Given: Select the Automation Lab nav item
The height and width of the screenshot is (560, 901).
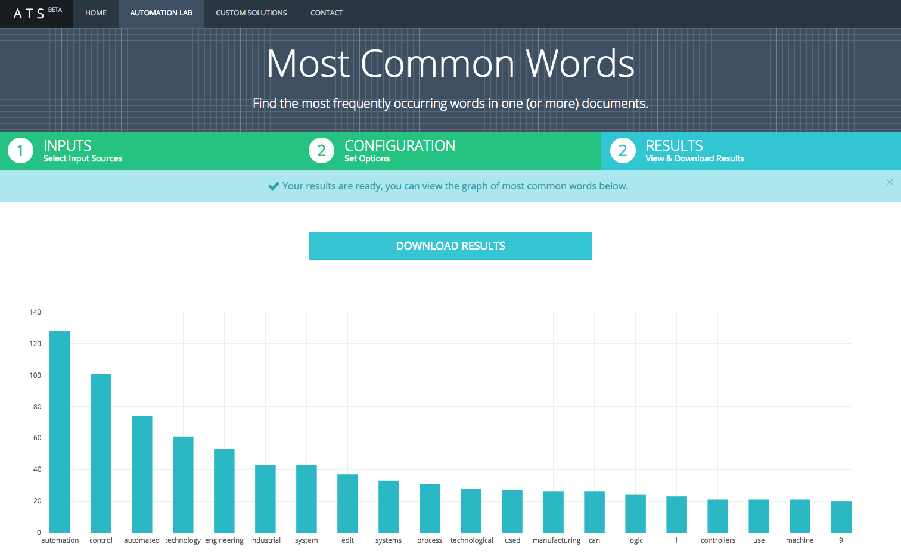Looking at the screenshot, I should point(161,13).
